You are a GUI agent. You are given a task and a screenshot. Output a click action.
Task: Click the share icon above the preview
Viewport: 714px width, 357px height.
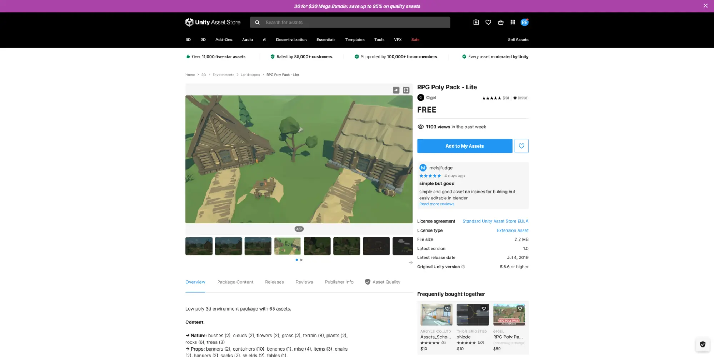(396, 90)
